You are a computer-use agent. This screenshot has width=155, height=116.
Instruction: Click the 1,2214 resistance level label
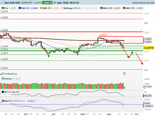coord(4,11)
